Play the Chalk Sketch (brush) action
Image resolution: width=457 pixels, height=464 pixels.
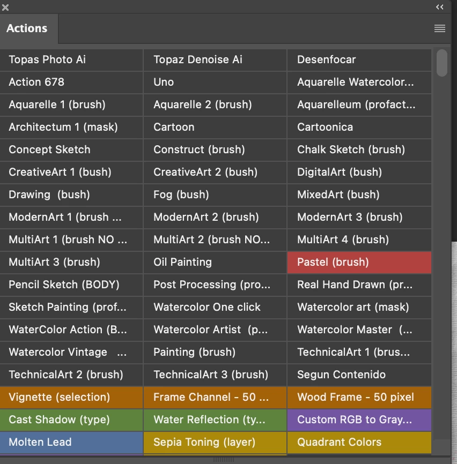359,149
